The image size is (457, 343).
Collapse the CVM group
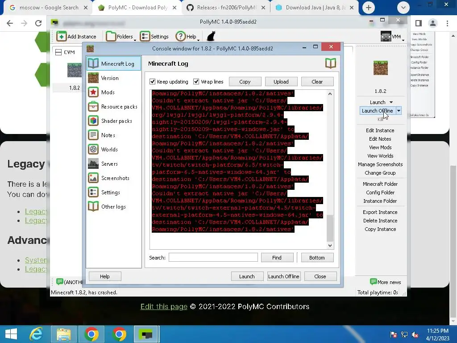point(58,52)
